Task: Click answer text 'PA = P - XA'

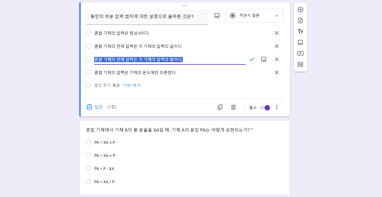Action: tap(104, 169)
